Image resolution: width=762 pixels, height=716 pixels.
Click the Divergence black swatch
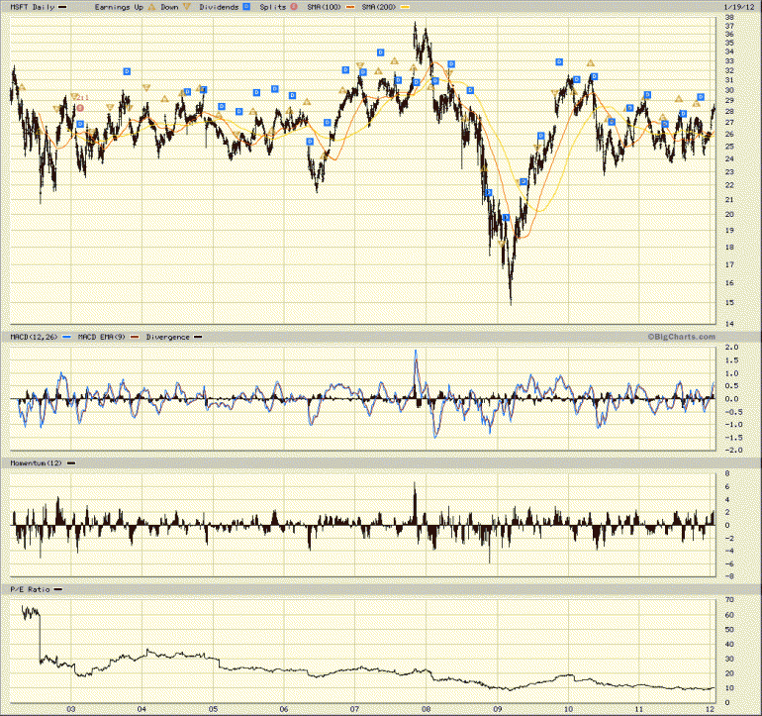198,337
